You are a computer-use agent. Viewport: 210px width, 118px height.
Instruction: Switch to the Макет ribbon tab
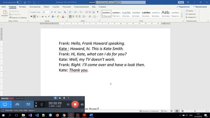(x=47, y=7)
